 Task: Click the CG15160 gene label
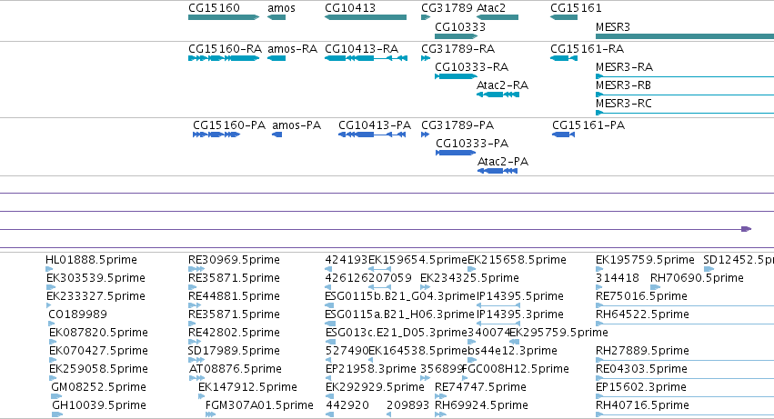(214, 8)
